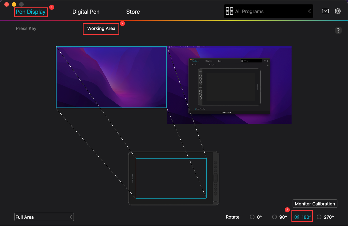
Task: Select the right monitor preview
Action: [x=229, y=85]
